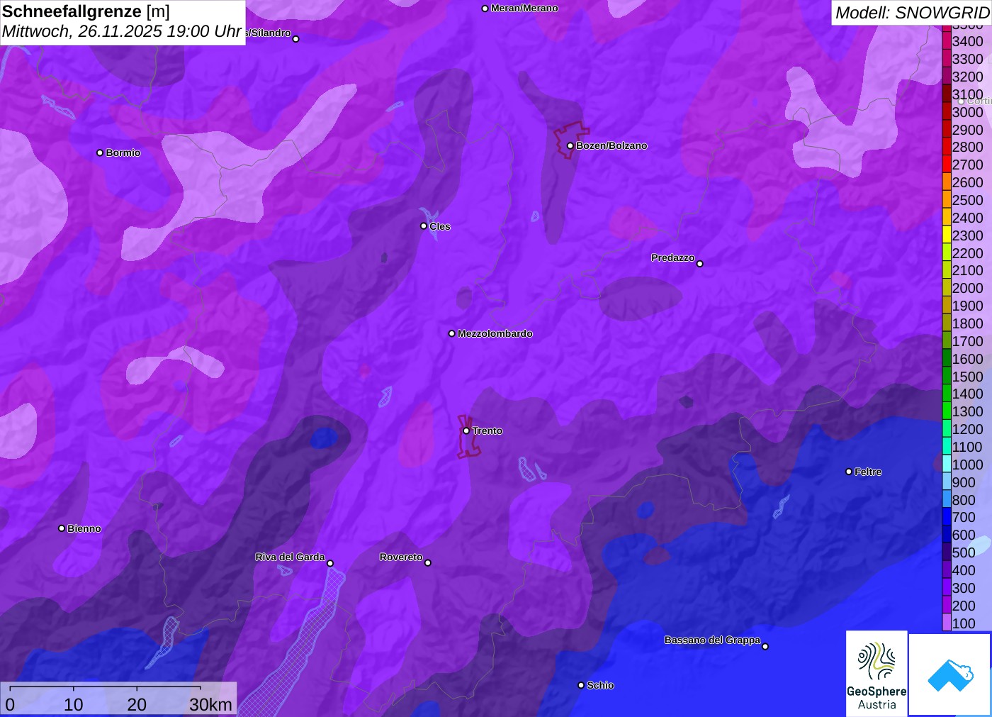Click the legend value '2000'
The height and width of the screenshot is (717, 992).
point(968,288)
